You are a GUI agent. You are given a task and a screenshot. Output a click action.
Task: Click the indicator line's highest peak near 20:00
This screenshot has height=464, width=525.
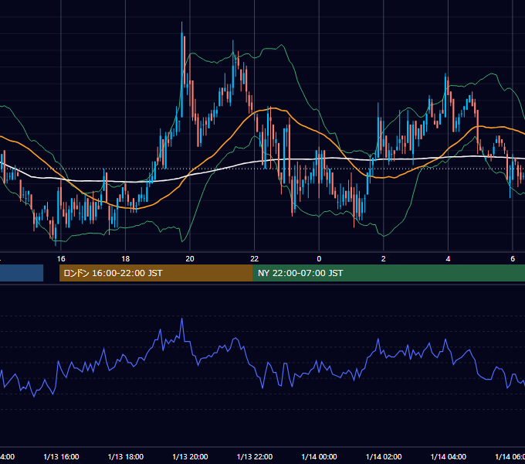(182, 319)
